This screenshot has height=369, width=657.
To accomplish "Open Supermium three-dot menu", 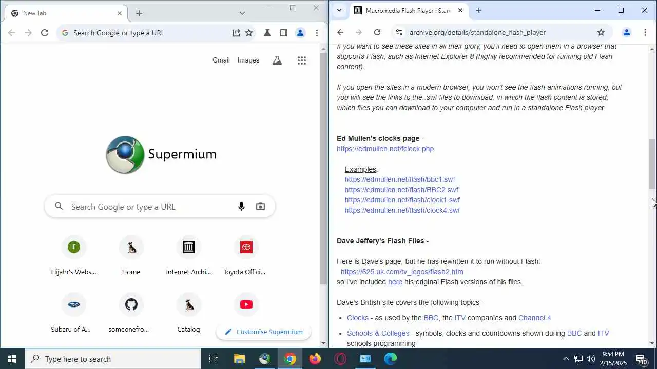I will (x=317, y=33).
